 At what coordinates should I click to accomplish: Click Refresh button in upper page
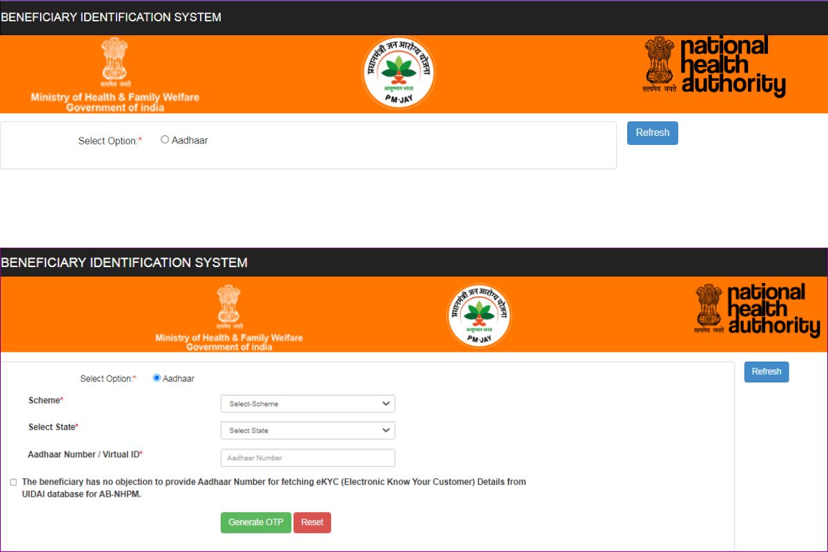(653, 133)
